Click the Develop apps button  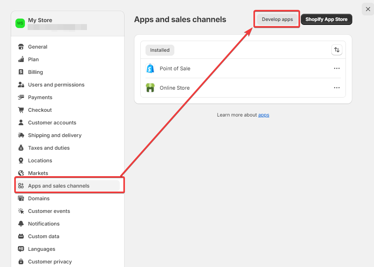[276, 19]
